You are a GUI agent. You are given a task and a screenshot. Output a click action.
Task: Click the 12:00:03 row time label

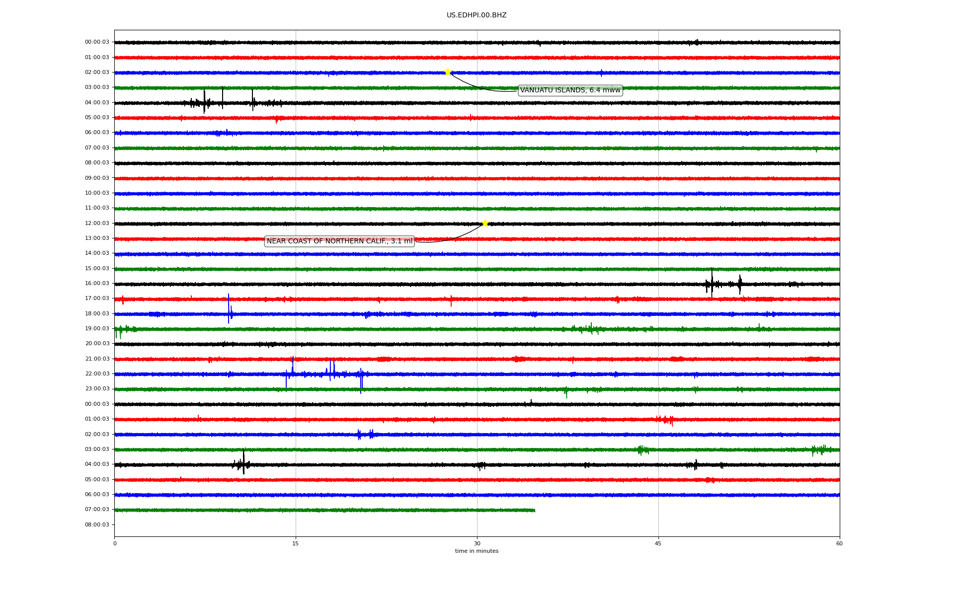pos(97,223)
